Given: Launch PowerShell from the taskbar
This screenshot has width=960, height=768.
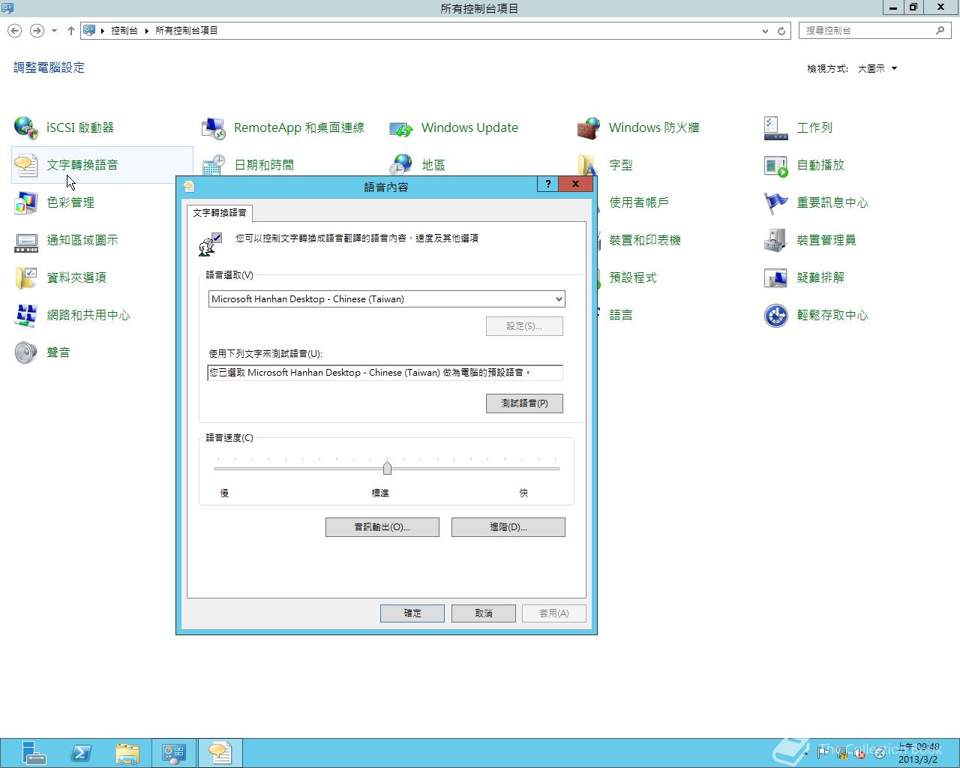Looking at the screenshot, I should click(81, 753).
